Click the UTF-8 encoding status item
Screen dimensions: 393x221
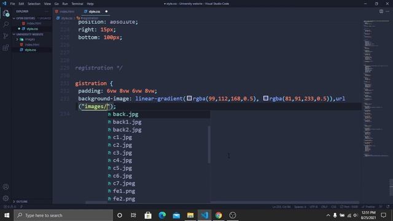click(313, 207)
